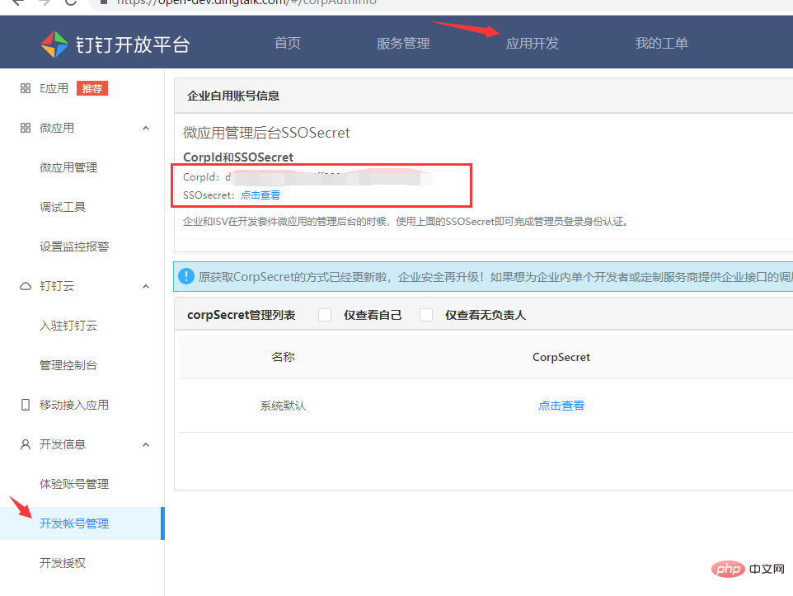Collapse the 钉钉云 section chevron
Image resolution: width=793 pixels, height=596 pixels.
click(x=146, y=286)
